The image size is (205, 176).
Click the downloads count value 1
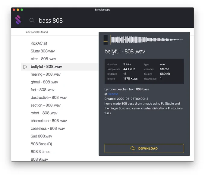161,79
